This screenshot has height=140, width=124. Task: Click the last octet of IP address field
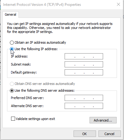pos(98,56)
